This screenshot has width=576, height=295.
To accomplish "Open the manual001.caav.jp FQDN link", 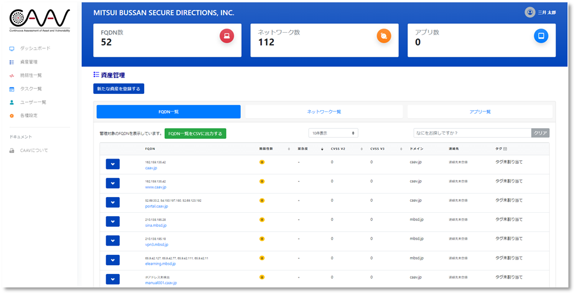I will pyautogui.click(x=161, y=283).
